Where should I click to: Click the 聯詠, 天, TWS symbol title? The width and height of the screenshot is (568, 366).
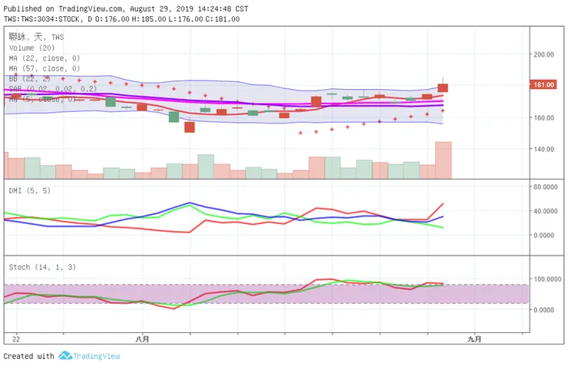click(x=36, y=37)
